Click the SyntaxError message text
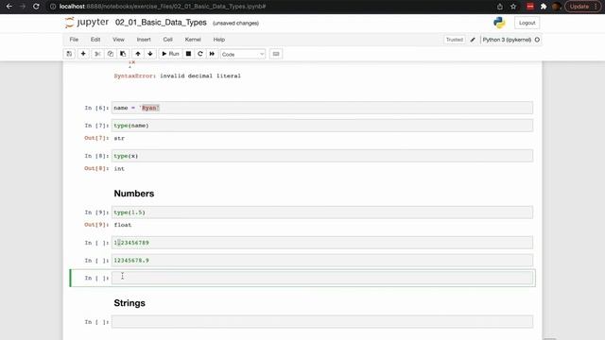The image size is (605, 340). (x=177, y=76)
